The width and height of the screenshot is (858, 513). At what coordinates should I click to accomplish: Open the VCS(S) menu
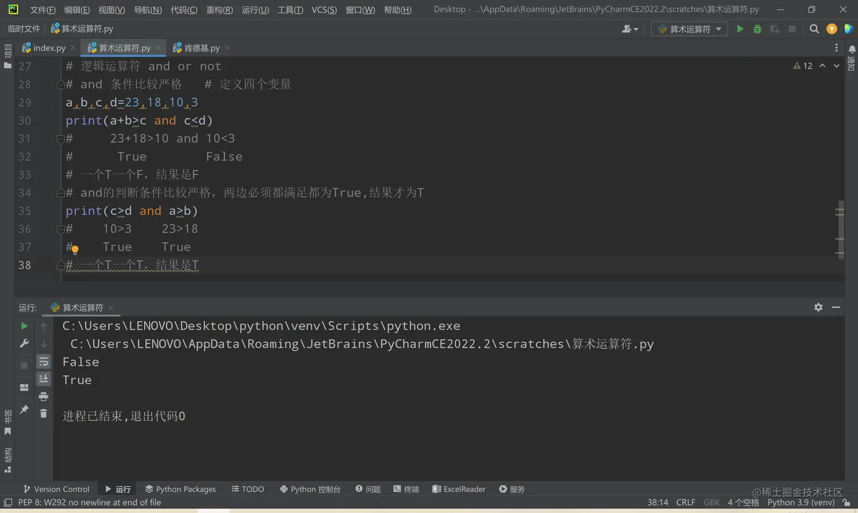pyautogui.click(x=324, y=10)
